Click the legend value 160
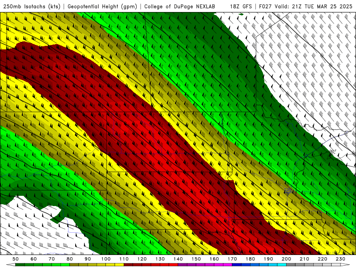This screenshot has width=356, height=267. click(214, 259)
